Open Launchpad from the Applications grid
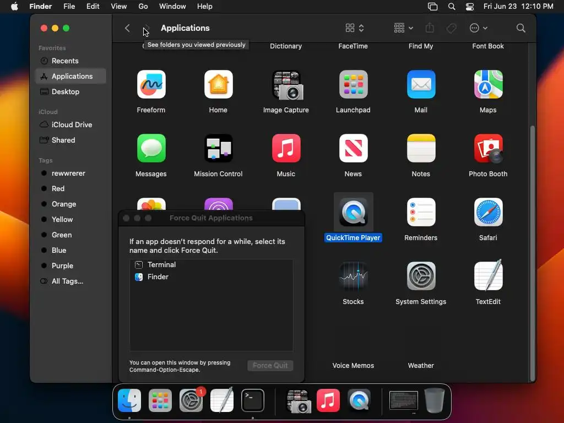Viewport: 564px width, 423px height. click(x=353, y=84)
